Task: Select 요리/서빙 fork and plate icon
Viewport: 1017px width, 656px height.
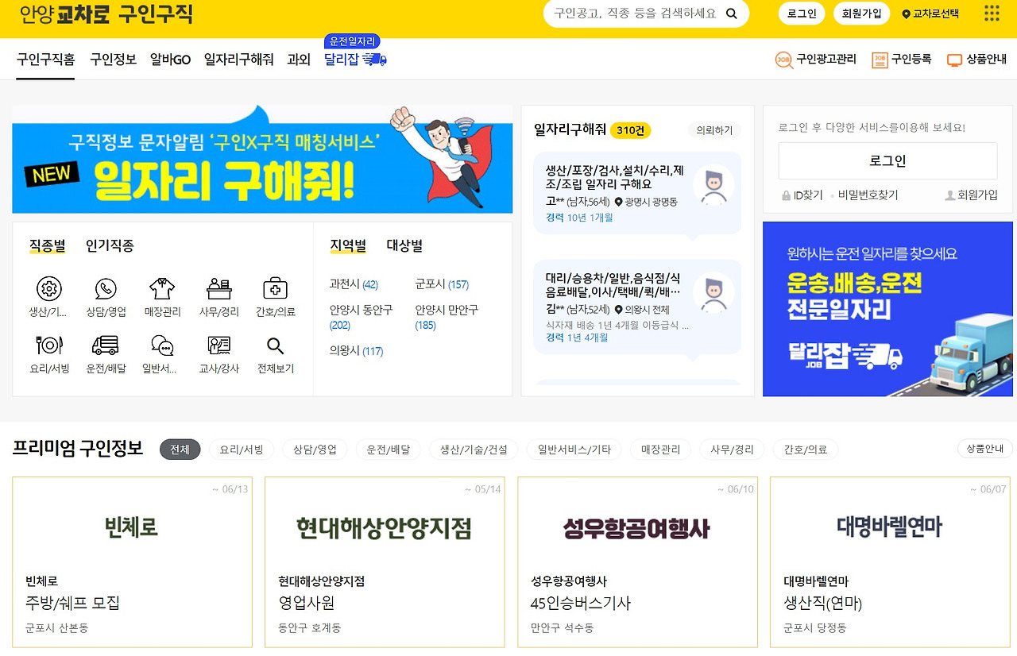Action: (49, 345)
